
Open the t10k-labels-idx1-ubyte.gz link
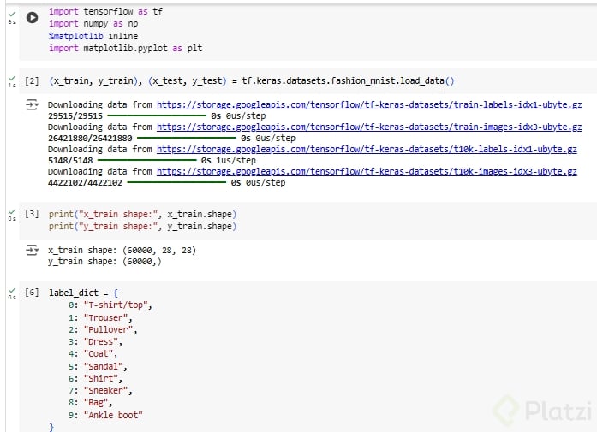(x=367, y=149)
